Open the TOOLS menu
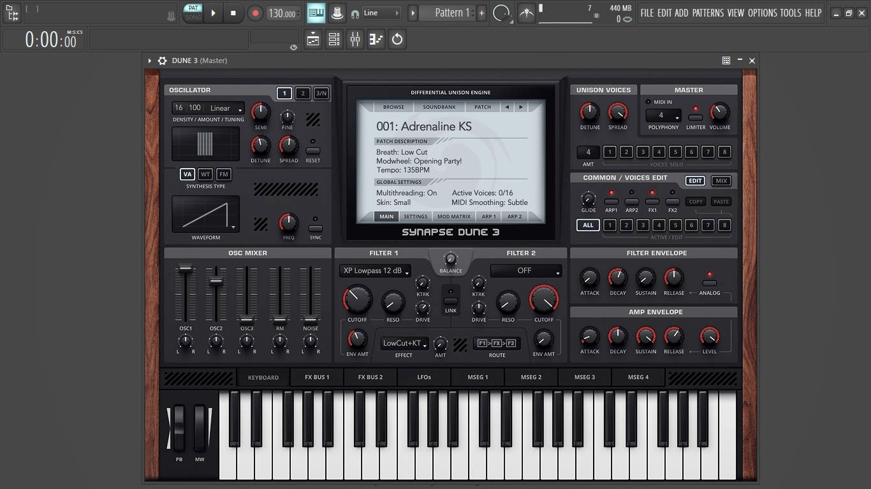This screenshot has width=871, height=489. [791, 13]
